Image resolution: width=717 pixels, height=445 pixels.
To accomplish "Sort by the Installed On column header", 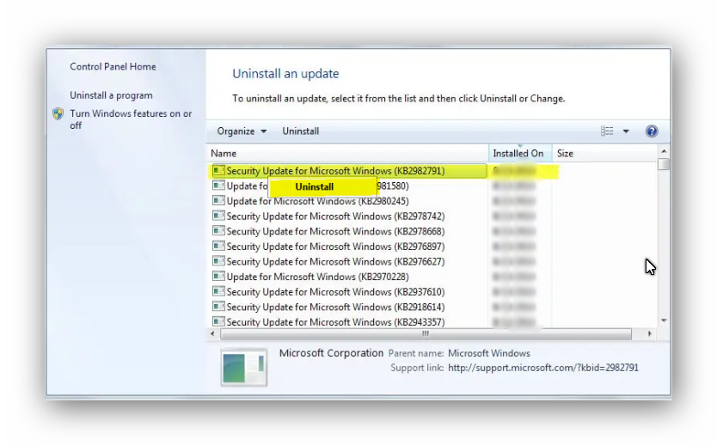I will click(x=520, y=154).
